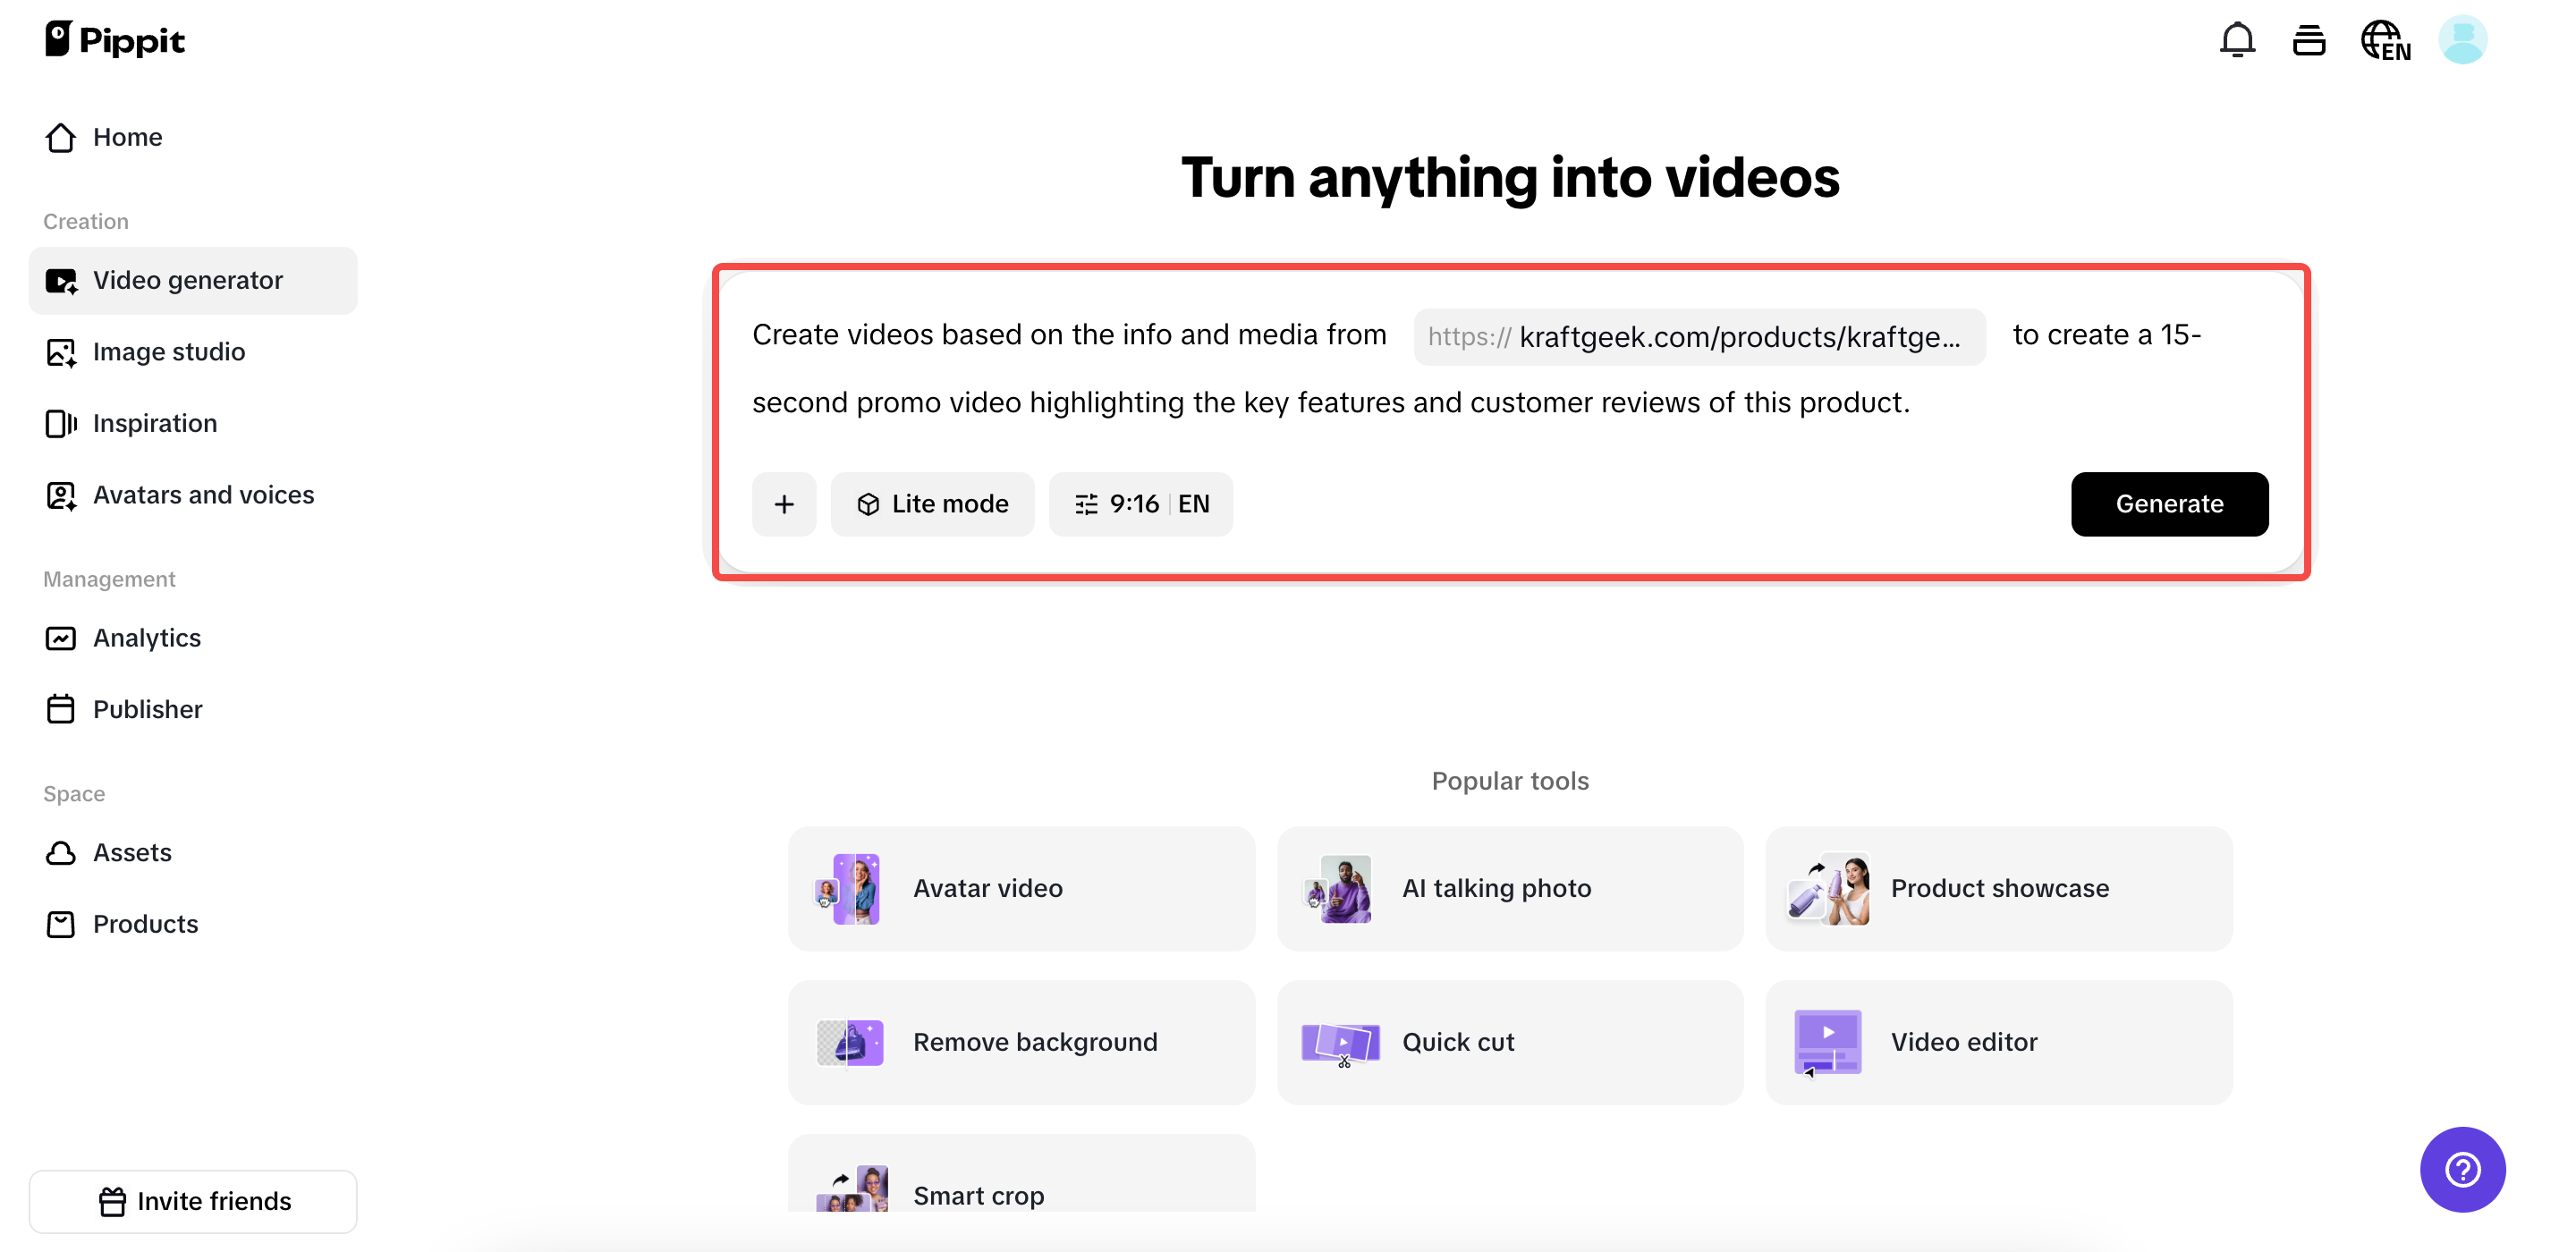Image resolution: width=2576 pixels, height=1252 pixels.
Task: Open Assets in the Space section
Action: click(x=133, y=852)
